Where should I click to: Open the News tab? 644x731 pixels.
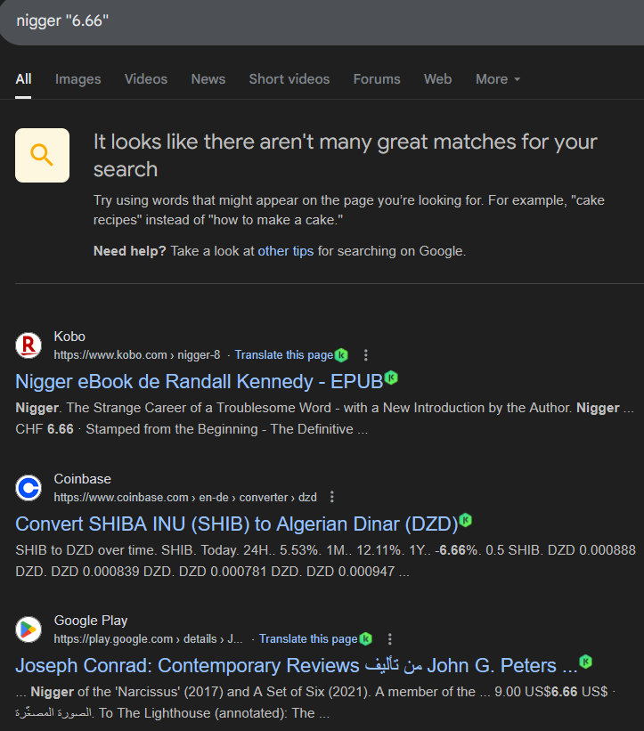tap(208, 79)
